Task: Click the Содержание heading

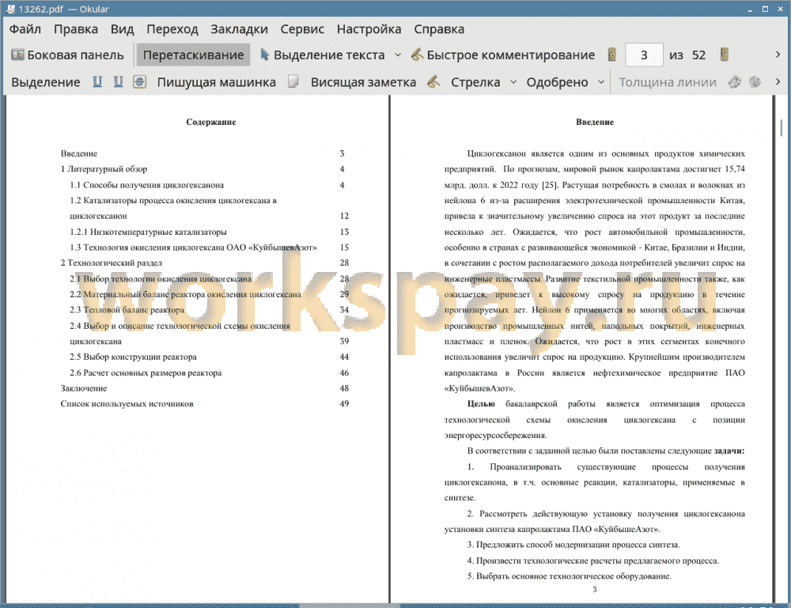Action: tap(211, 122)
